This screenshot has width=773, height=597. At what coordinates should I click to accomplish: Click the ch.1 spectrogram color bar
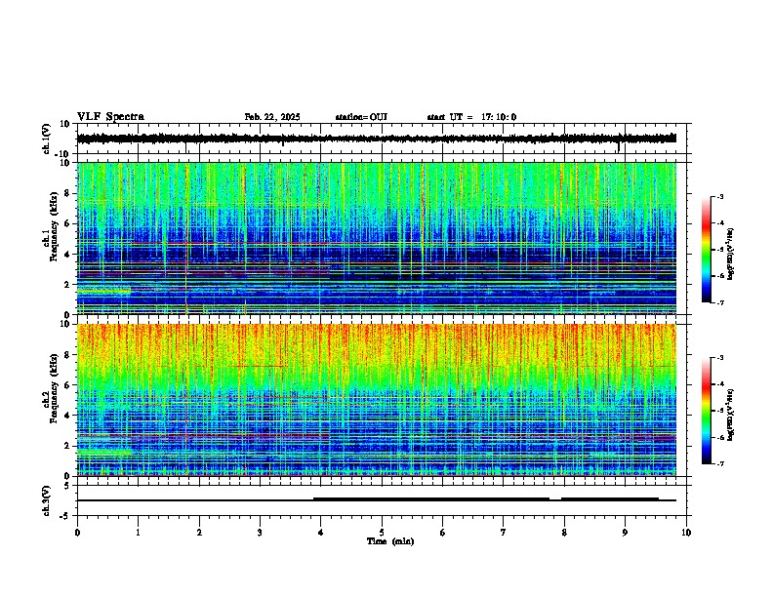pos(707,250)
